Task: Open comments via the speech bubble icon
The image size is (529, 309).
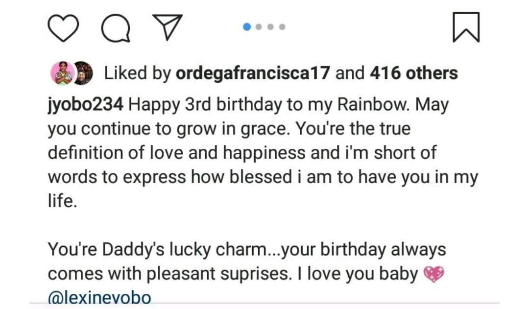Action: pos(116,27)
